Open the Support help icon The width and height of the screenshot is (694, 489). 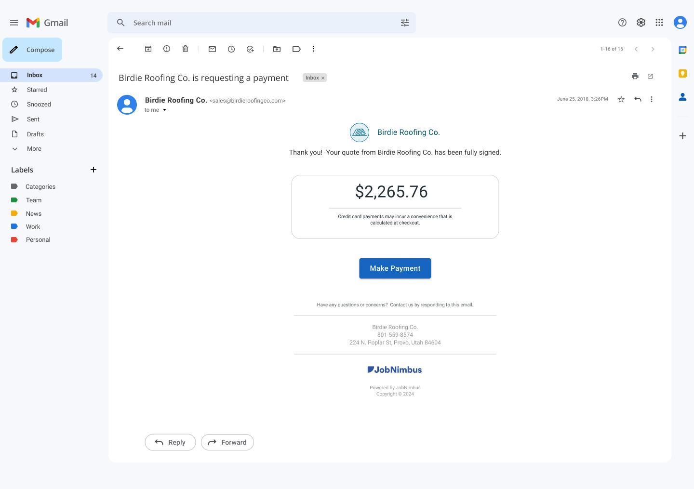coord(622,23)
